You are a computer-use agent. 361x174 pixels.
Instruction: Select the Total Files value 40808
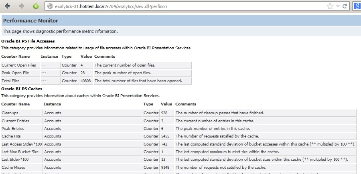tap(85, 81)
